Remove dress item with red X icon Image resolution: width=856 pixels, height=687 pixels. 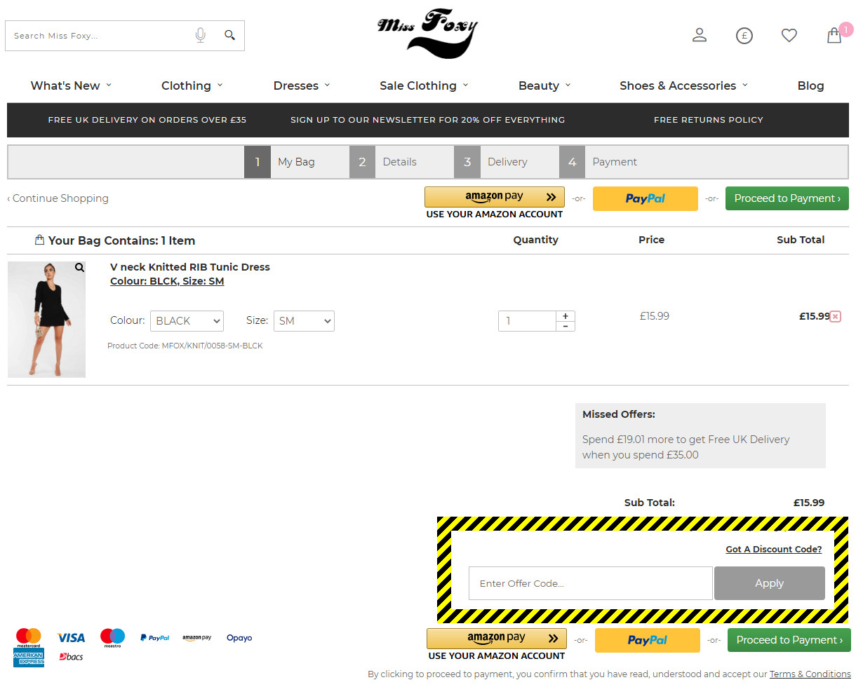835,317
